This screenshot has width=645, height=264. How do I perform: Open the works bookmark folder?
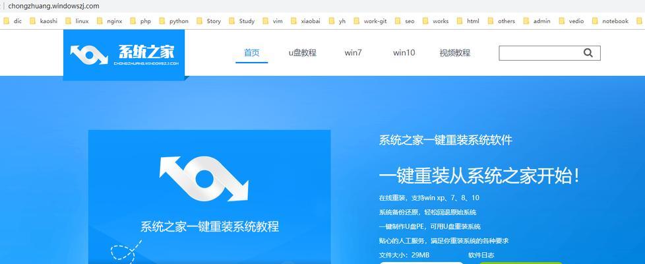click(x=435, y=21)
